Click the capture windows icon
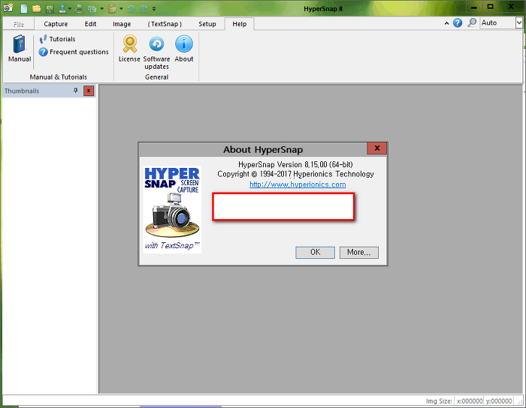Viewport: 526px width, 408px height. click(92, 9)
